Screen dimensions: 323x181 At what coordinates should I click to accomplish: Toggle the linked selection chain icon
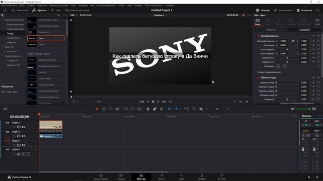point(155,109)
